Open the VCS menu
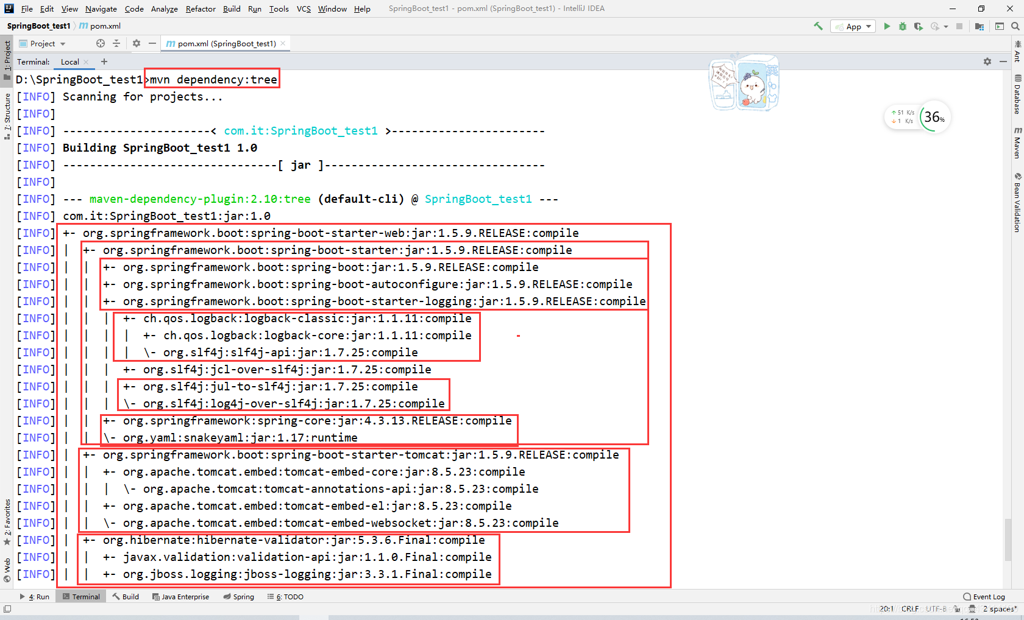 [304, 9]
